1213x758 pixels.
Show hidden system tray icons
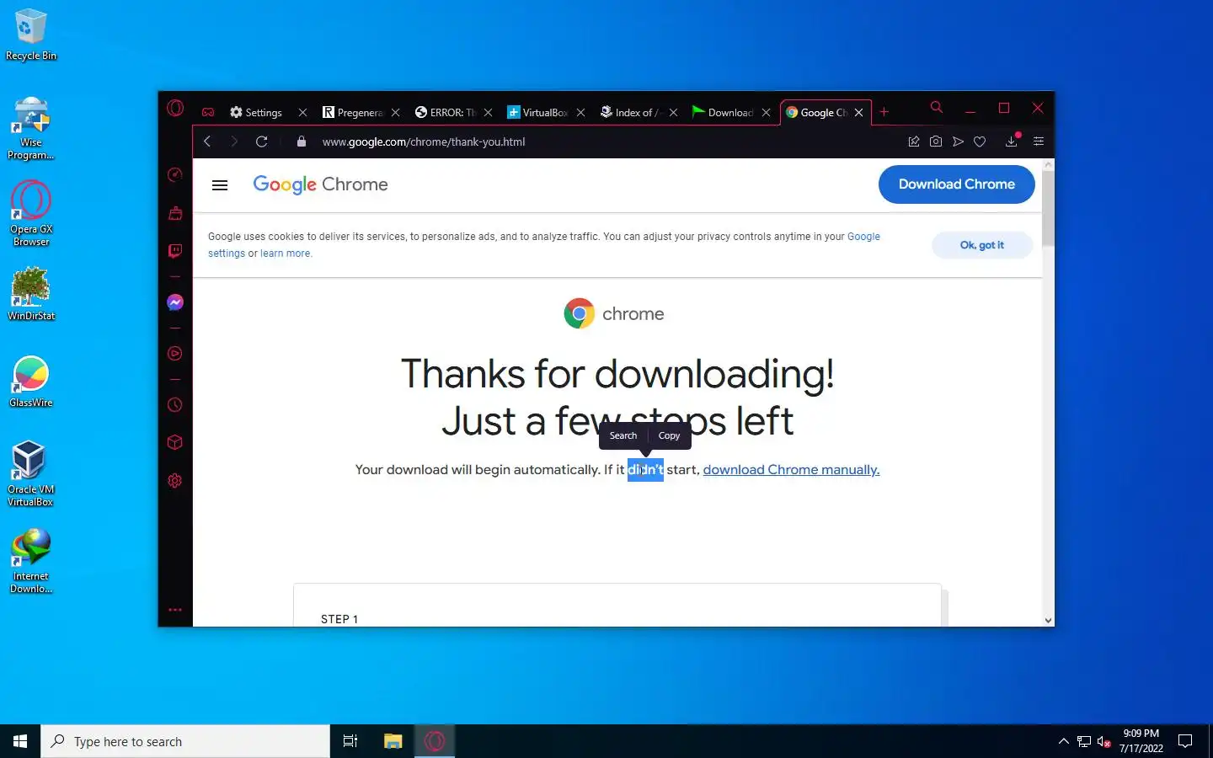[1063, 741]
